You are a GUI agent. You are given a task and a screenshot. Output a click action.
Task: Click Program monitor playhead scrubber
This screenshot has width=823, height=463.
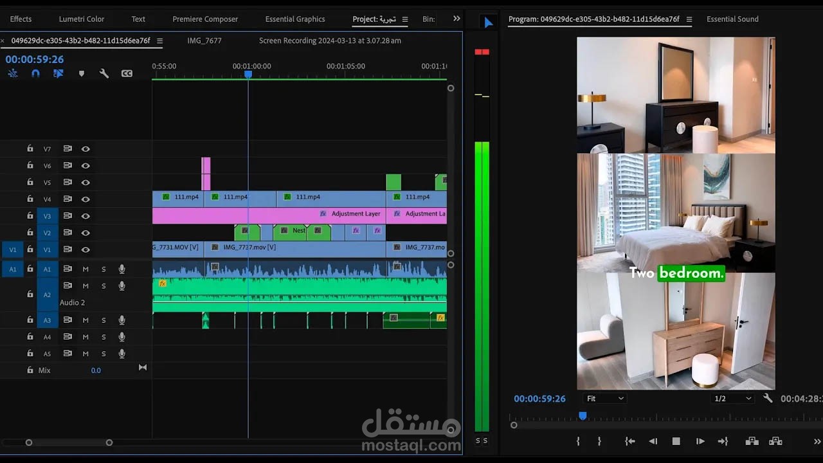click(583, 416)
